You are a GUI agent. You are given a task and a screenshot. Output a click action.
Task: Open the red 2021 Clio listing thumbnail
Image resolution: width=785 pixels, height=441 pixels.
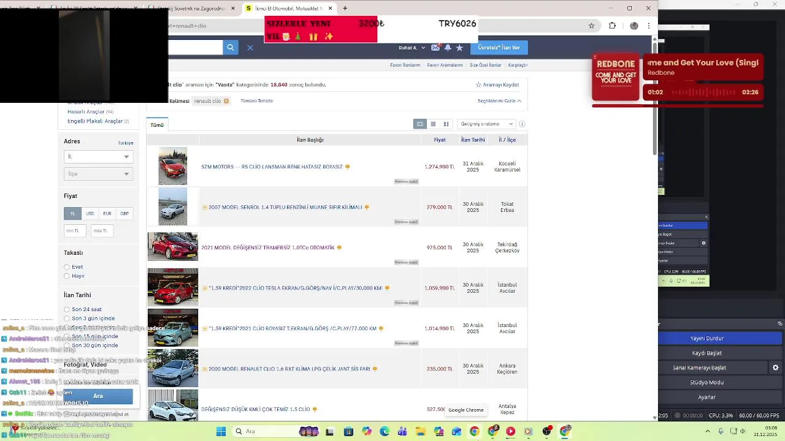pos(173,247)
